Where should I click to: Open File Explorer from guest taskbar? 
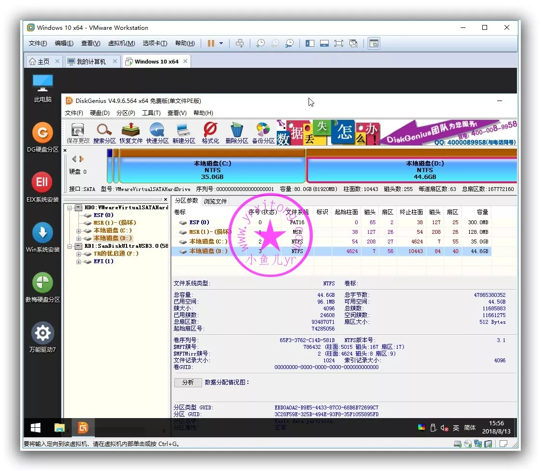click(x=59, y=428)
